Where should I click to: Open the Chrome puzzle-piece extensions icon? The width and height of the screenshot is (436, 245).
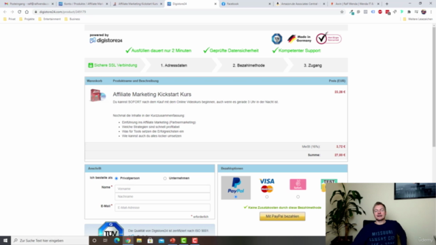tap(409, 12)
